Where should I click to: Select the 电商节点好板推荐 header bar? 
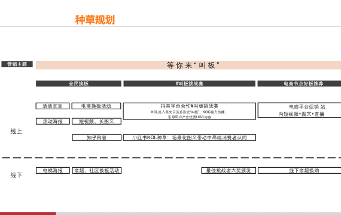click(x=299, y=84)
